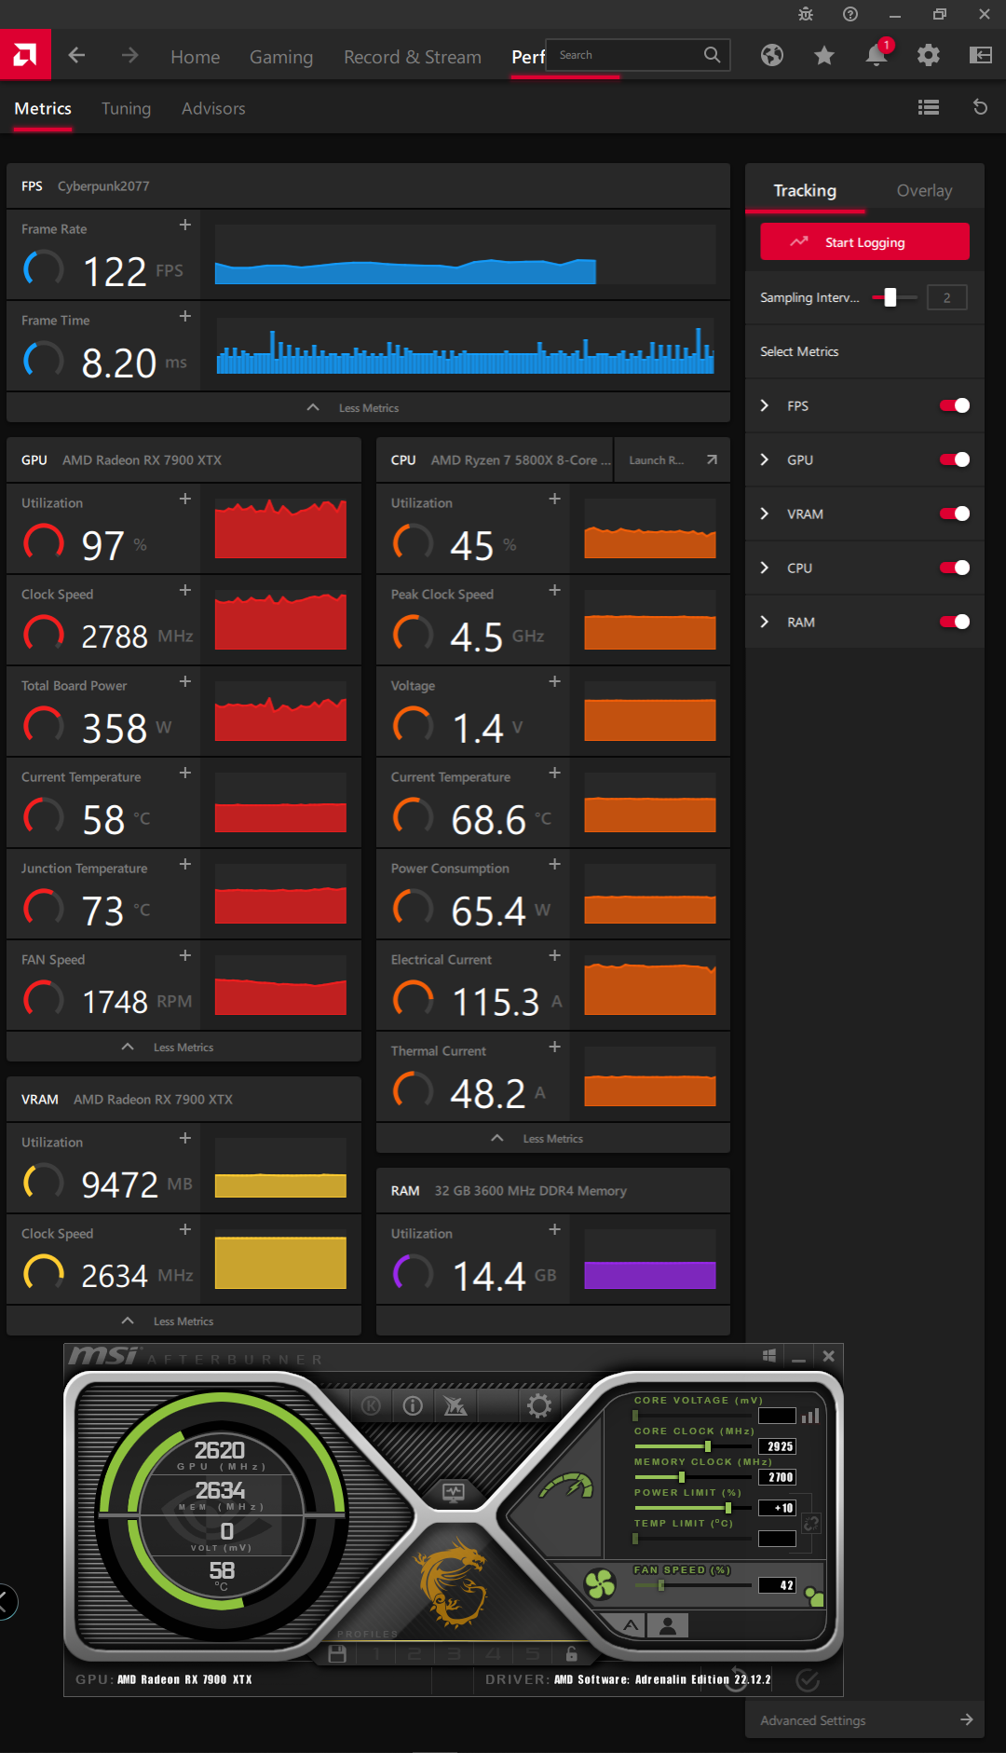
Task: Save Afterburner profile with floppy icon
Action: pos(337,1654)
